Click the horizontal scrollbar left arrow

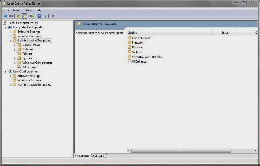tap(129, 151)
